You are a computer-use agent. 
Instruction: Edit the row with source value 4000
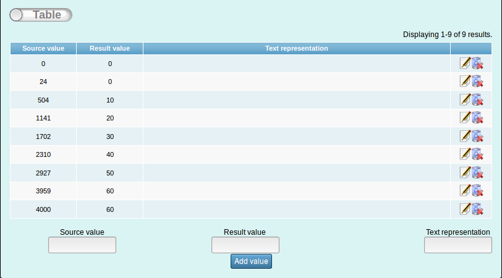click(466, 209)
